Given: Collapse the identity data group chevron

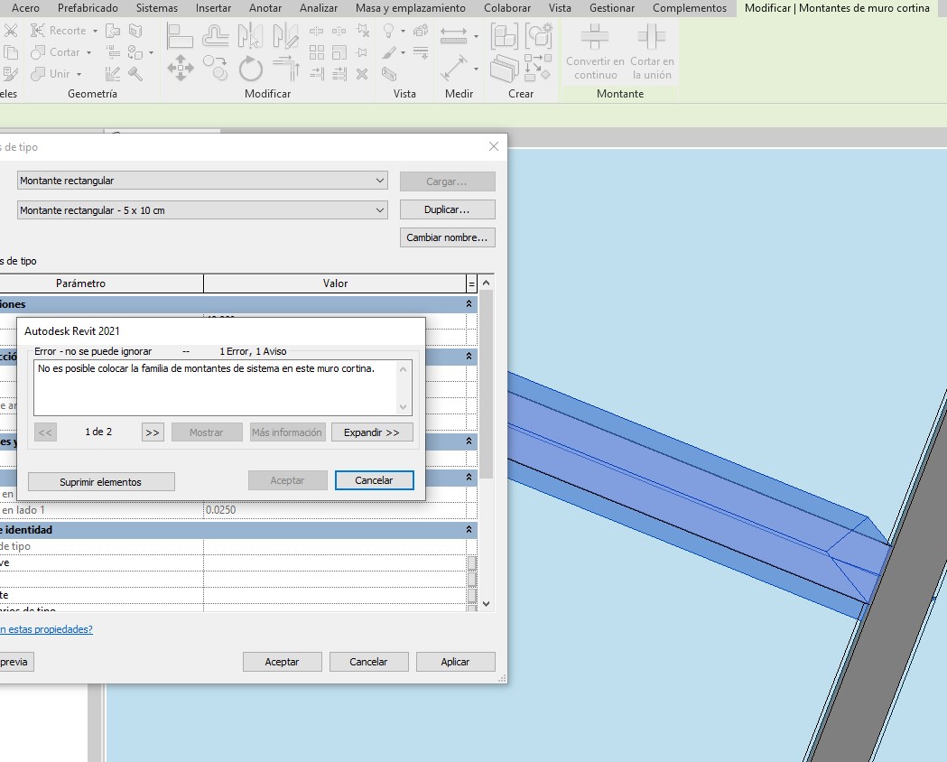Looking at the screenshot, I should click(469, 530).
